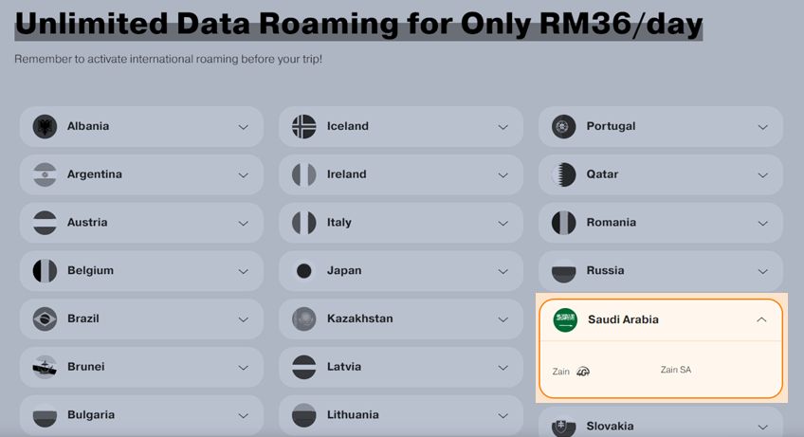Collapse the Saudi Arabia section chevron

[761, 319]
